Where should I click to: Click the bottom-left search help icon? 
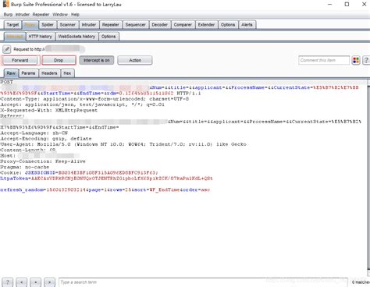[x=8, y=282]
